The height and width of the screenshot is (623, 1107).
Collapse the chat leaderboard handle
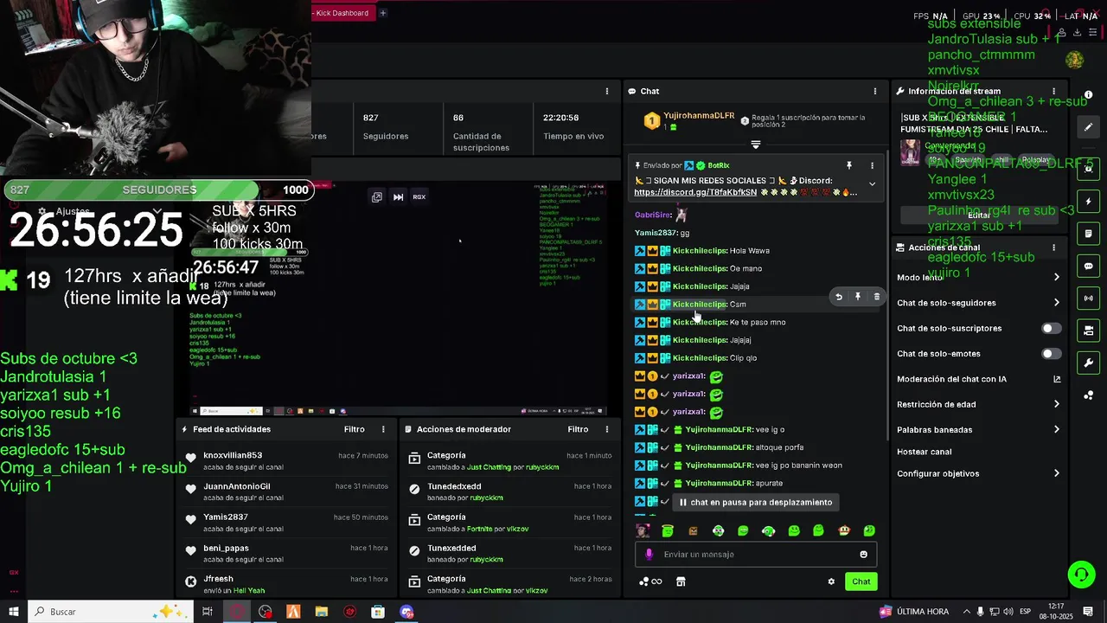(x=756, y=145)
